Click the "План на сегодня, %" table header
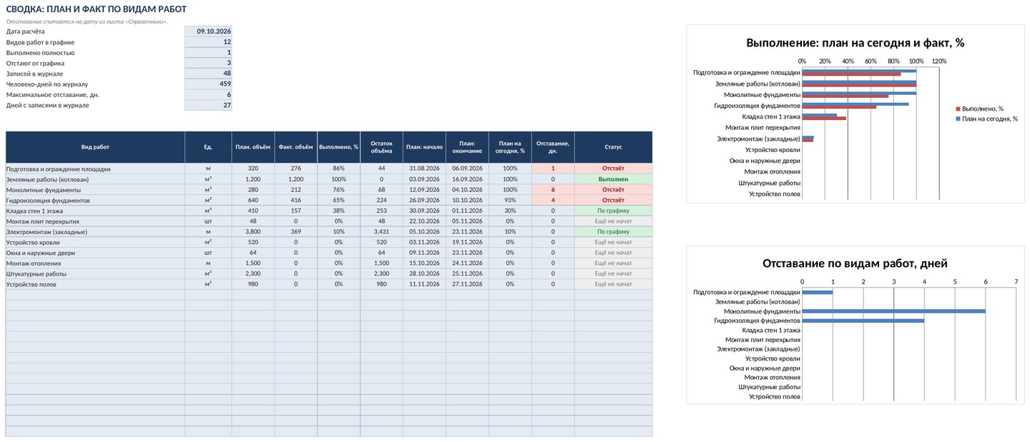The width and height of the screenshot is (1030, 442). [x=510, y=147]
